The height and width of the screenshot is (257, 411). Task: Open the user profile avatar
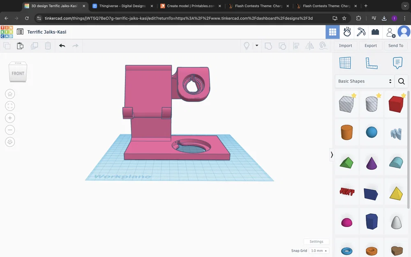404,32
